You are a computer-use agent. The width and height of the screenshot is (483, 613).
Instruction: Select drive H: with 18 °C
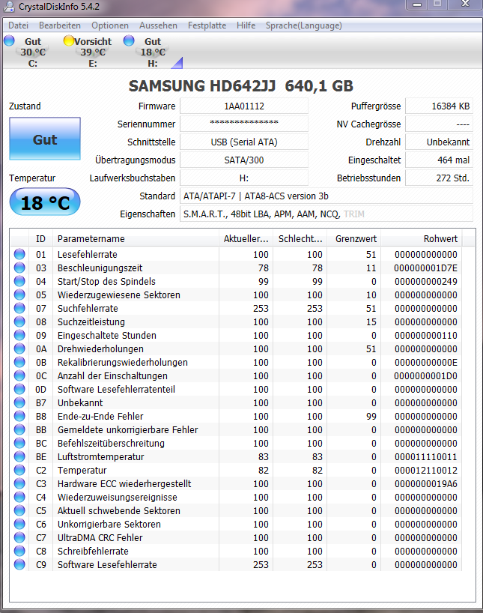coord(153,52)
